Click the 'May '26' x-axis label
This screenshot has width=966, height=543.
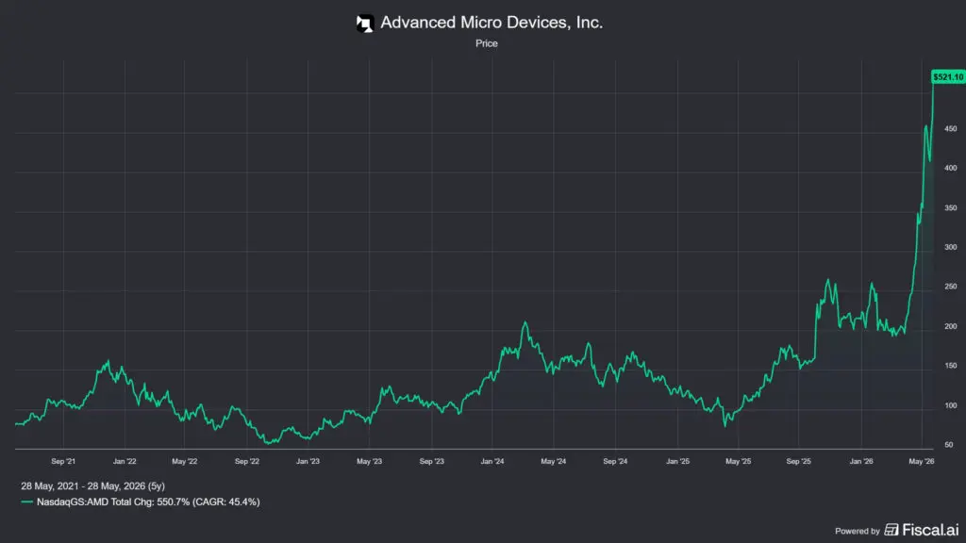[x=922, y=461]
